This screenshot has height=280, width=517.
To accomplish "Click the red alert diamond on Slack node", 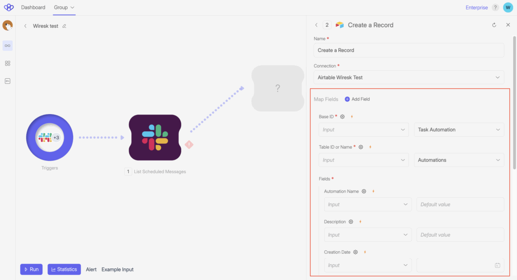I will pos(189,144).
